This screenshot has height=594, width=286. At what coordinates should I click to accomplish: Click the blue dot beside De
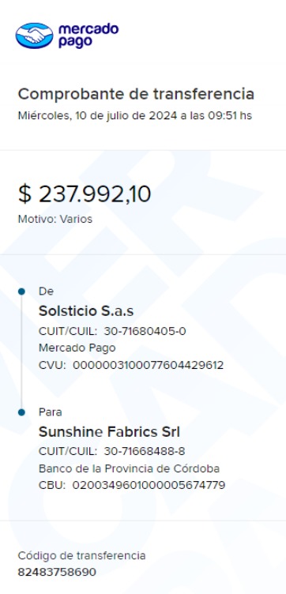pyautogui.click(x=21, y=291)
